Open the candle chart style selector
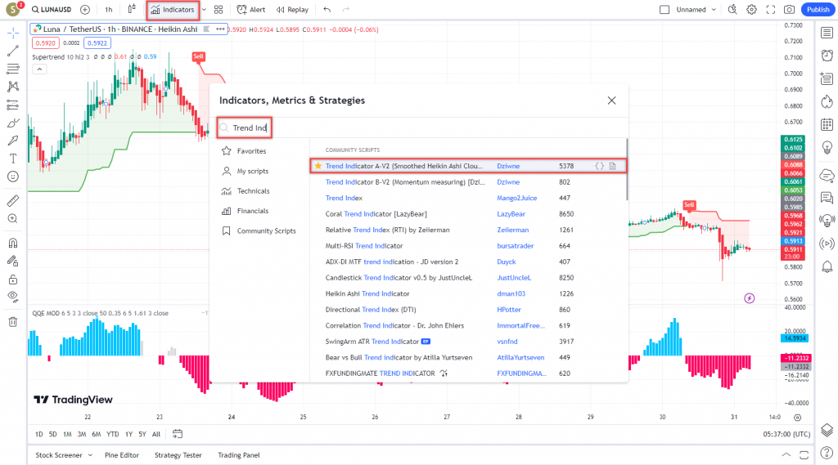838x465 pixels. [132, 9]
